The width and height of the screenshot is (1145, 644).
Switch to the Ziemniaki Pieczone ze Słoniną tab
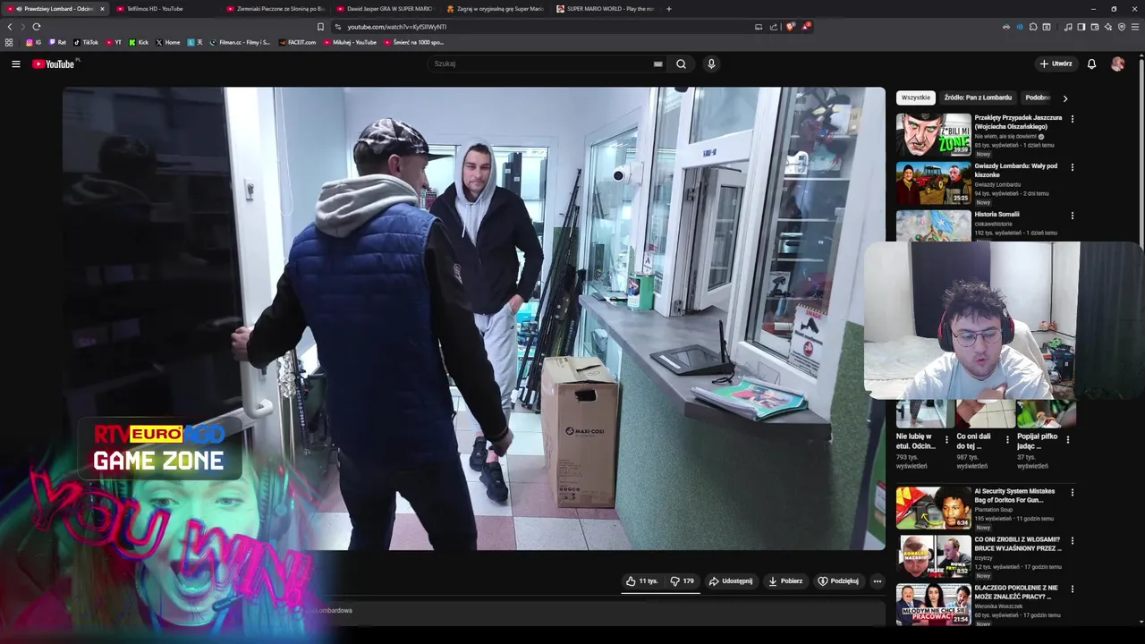tap(275, 9)
